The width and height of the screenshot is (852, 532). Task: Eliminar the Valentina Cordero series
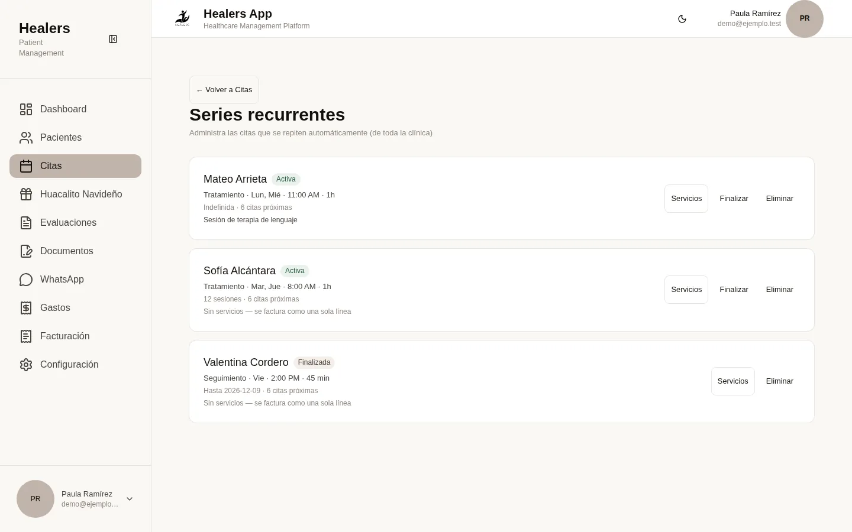click(779, 381)
